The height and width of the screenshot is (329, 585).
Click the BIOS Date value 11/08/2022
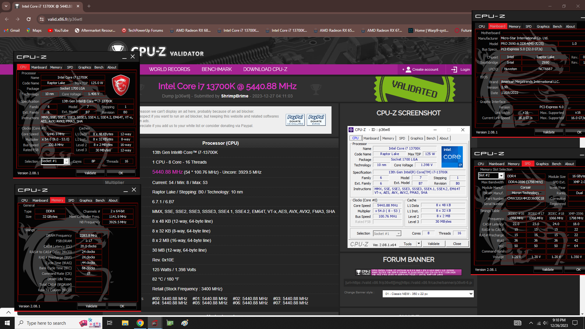510,93
